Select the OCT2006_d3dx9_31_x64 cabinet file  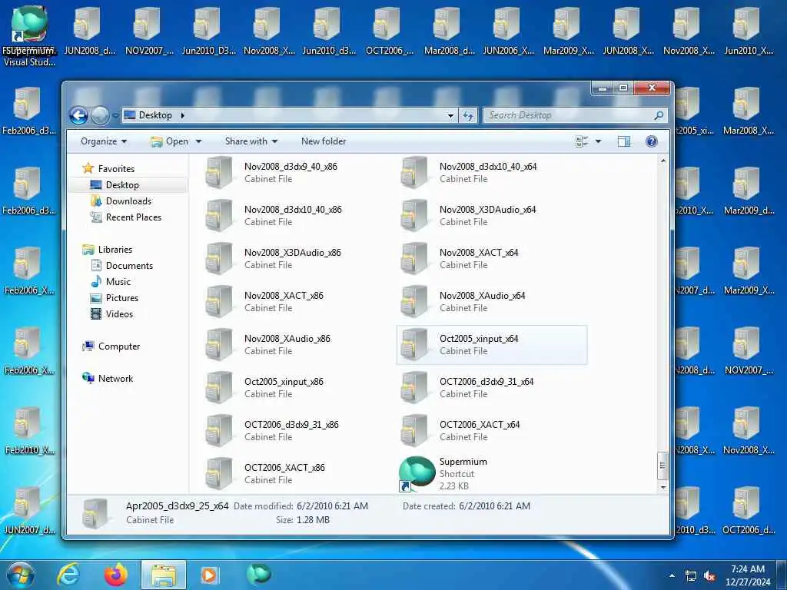[x=491, y=388]
